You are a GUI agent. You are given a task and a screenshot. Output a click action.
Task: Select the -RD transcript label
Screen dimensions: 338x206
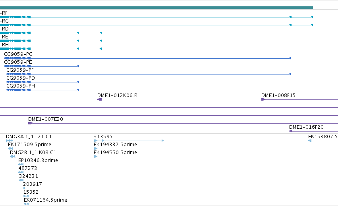point(4,29)
